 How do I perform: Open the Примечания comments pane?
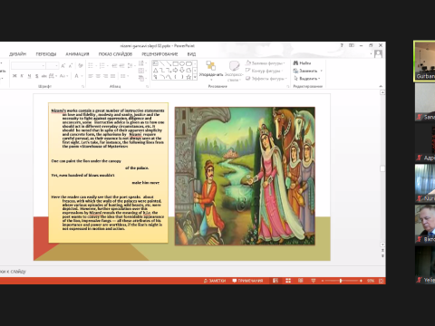tap(247, 281)
